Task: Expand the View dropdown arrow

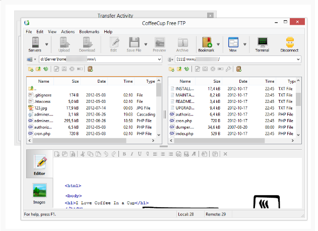Action: pos(245,44)
